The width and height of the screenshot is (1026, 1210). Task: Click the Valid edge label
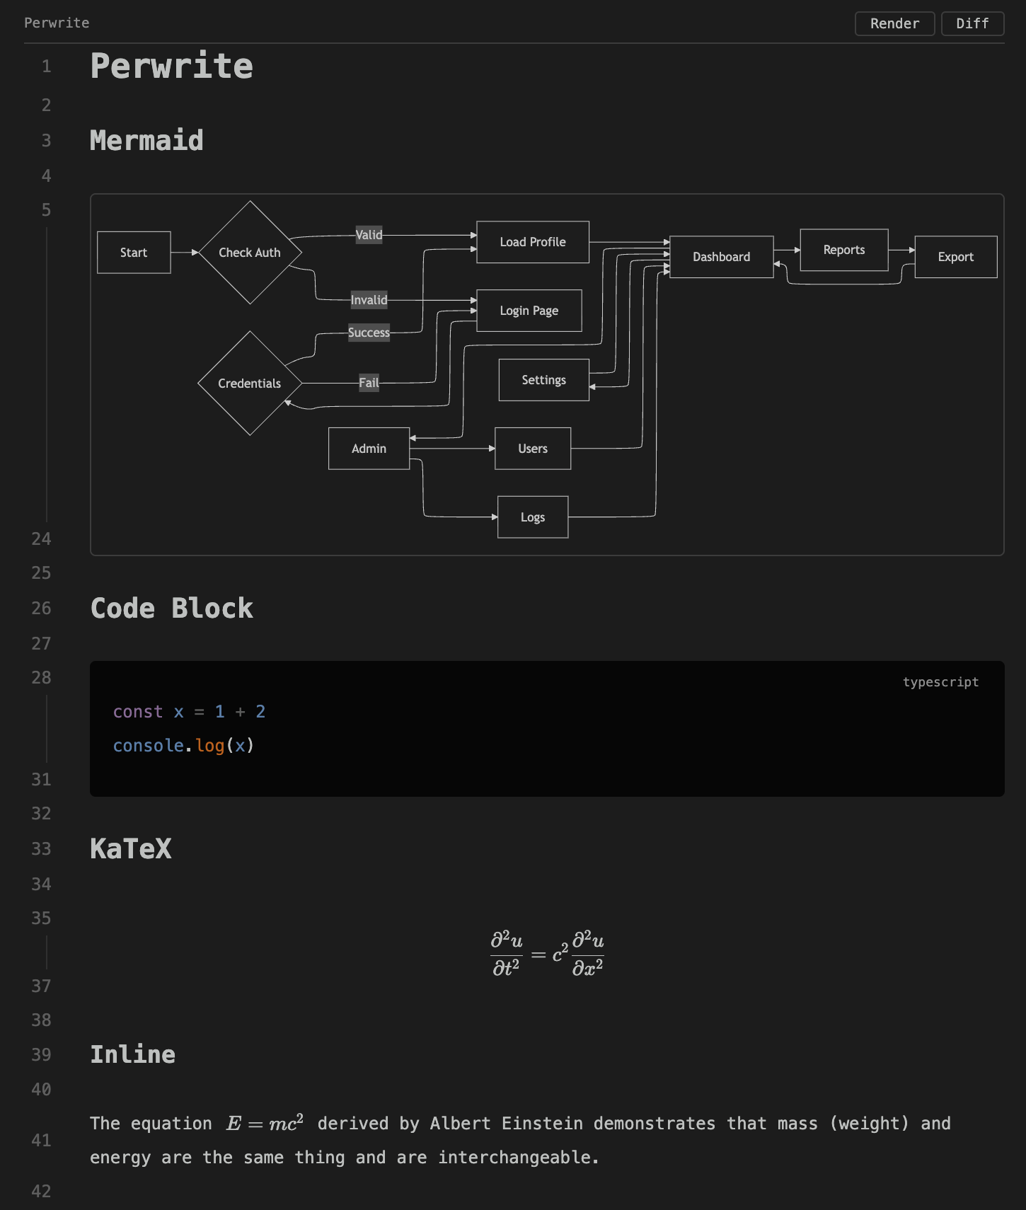point(369,235)
